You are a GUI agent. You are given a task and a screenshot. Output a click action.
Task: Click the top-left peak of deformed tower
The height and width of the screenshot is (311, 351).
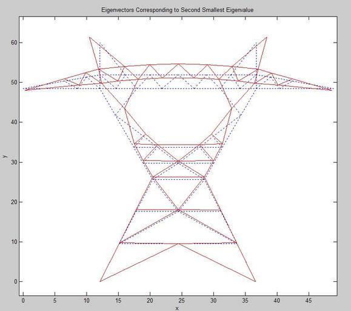click(89, 37)
